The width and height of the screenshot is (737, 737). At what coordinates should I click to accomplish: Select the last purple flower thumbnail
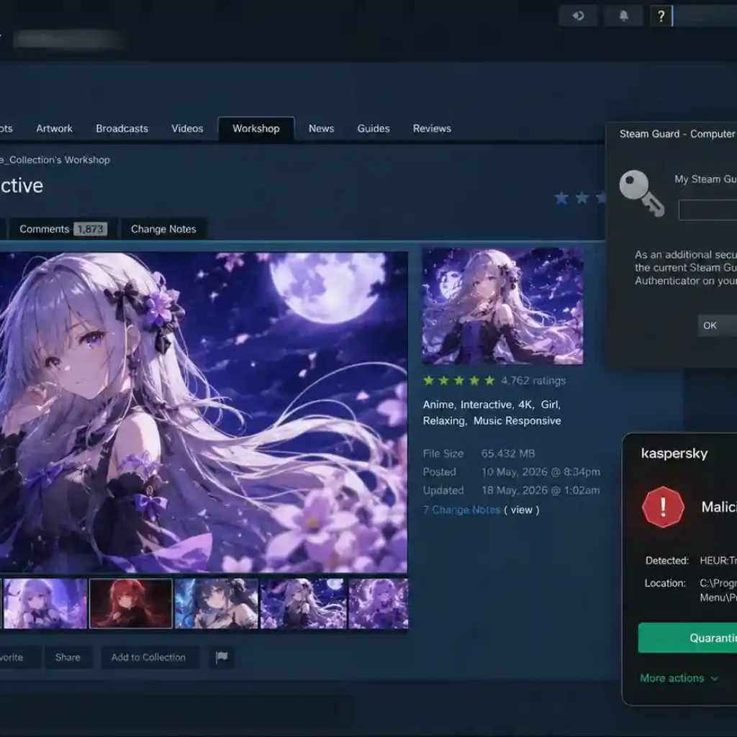click(x=379, y=604)
